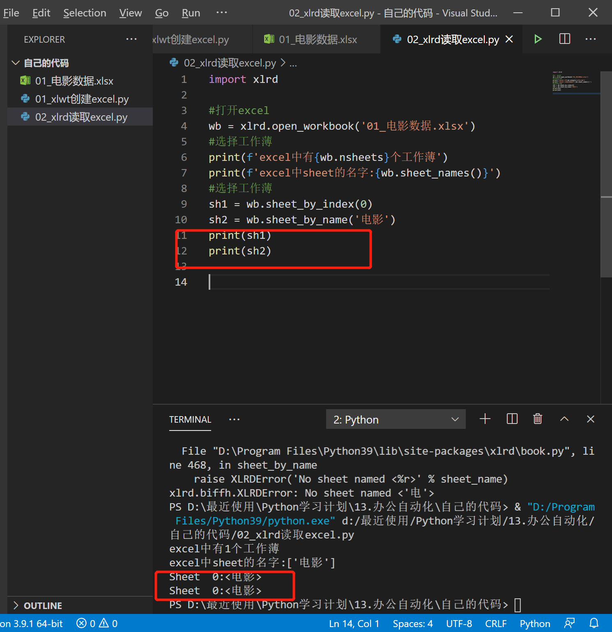The image size is (612, 632).
Task: Click the code minimap preview
Action: point(575,83)
